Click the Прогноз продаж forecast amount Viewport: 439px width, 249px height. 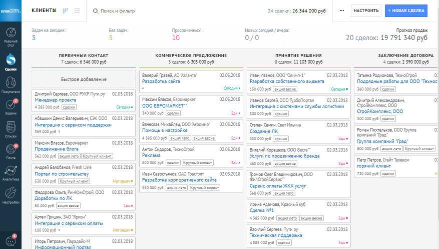tap(386, 38)
